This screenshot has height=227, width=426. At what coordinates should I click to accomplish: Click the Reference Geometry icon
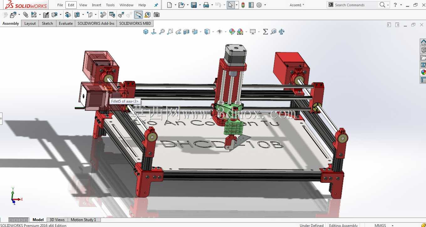90,15
